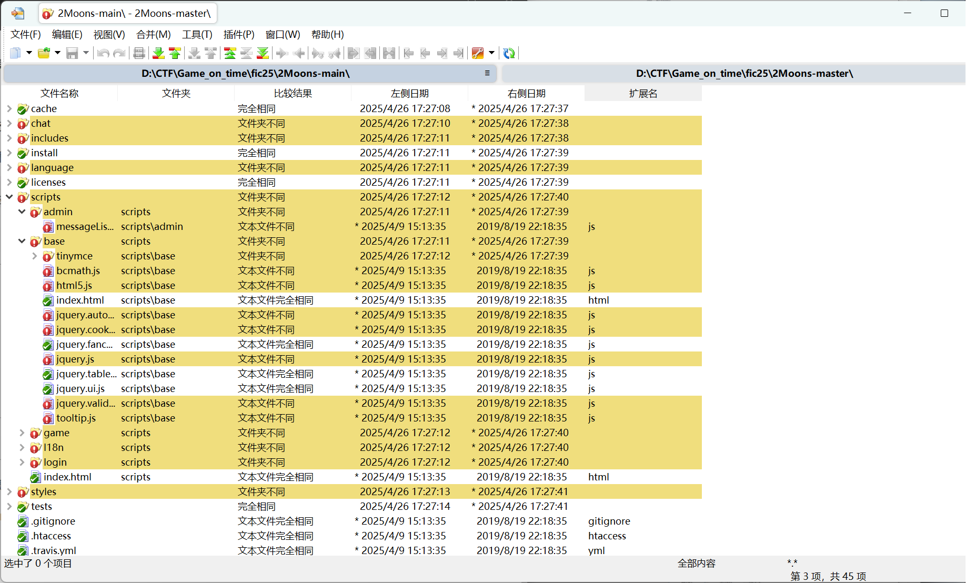Go to first difference icon
966x583 pixels.
coord(230,53)
